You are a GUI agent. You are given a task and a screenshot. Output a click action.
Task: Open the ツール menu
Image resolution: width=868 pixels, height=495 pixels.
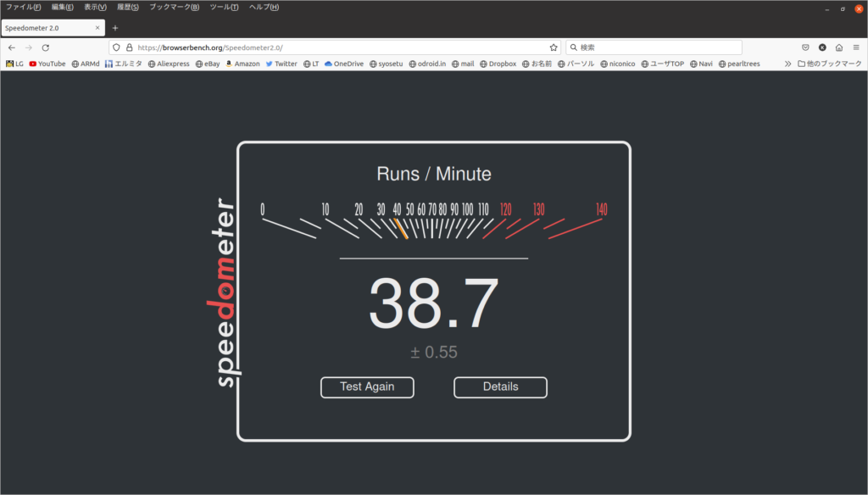coord(224,7)
